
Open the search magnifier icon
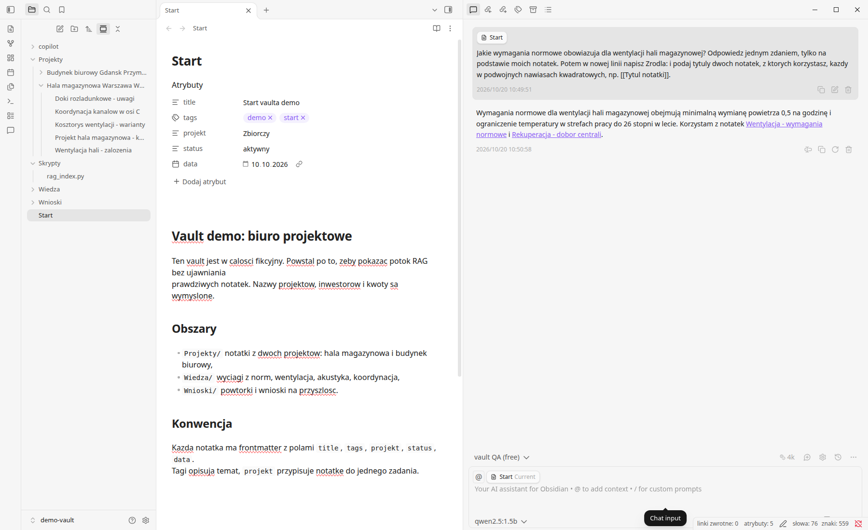click(47, 10)
